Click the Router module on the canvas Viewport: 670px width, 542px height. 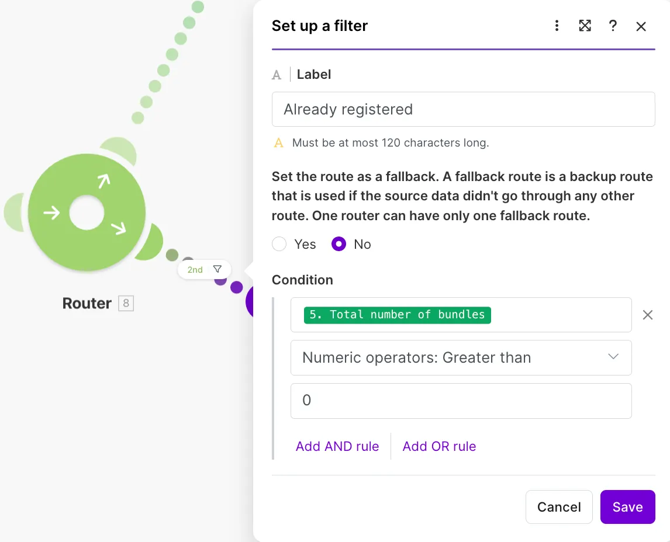(x=87, y=212)
